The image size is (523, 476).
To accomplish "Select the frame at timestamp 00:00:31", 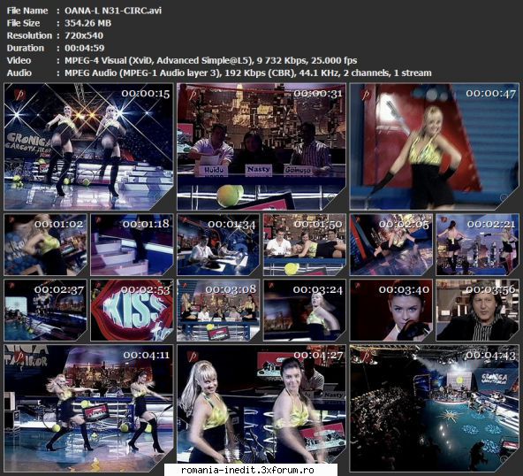I will (261, 147).
